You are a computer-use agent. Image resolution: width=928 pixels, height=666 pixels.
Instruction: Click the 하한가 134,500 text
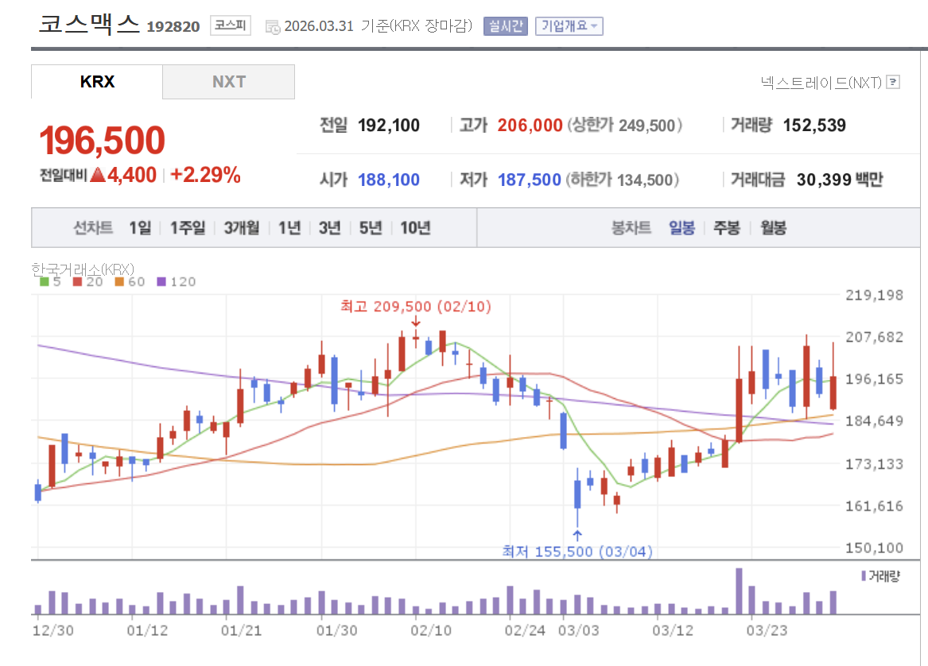pyautogui.click(x=622, y=180)
